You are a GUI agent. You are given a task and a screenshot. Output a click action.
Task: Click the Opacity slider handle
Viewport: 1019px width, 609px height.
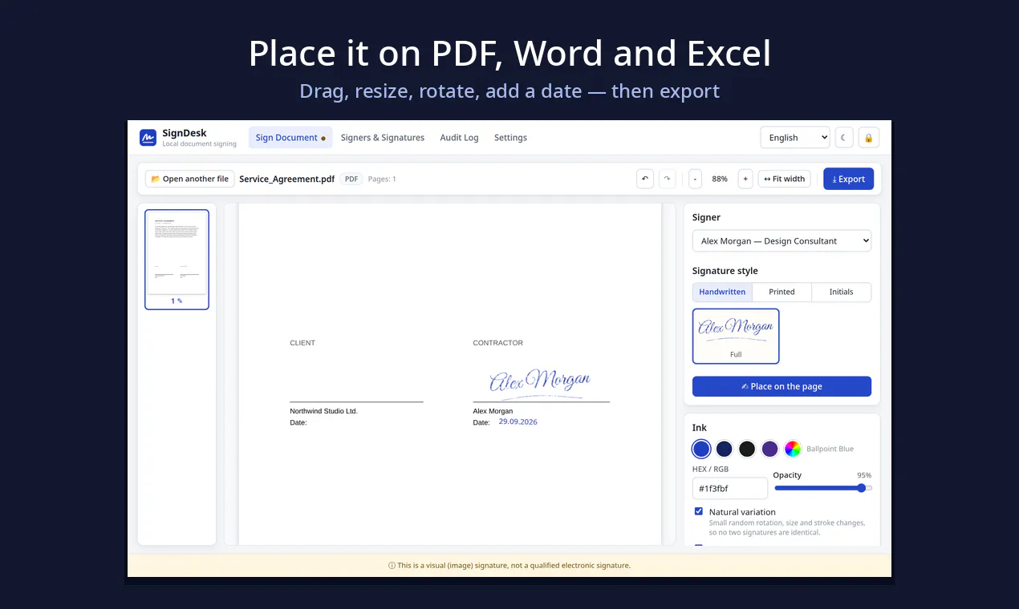pyautogui.click(x=862, y=488)
